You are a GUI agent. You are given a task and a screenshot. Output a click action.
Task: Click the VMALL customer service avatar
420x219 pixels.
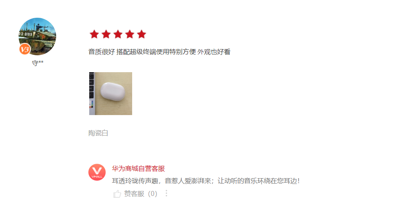click(x=97, y=172)
